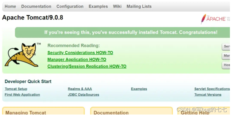Viewport: 231px width, 115px height.
Task: Open the Home nav item
Action: coord(10,7)
